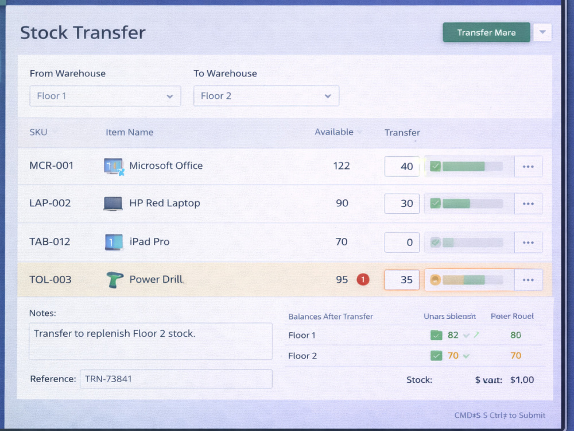Click the Microsoft Office item name
The image size is (574, 431).
click(166, 166)
